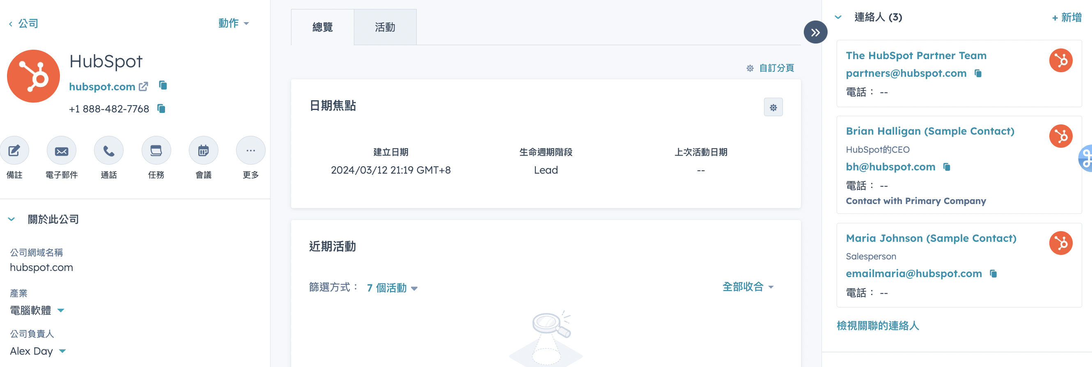Open 公司負責人 Alex Day dropdown
The image size is (1092, 367).
[38, 351]
